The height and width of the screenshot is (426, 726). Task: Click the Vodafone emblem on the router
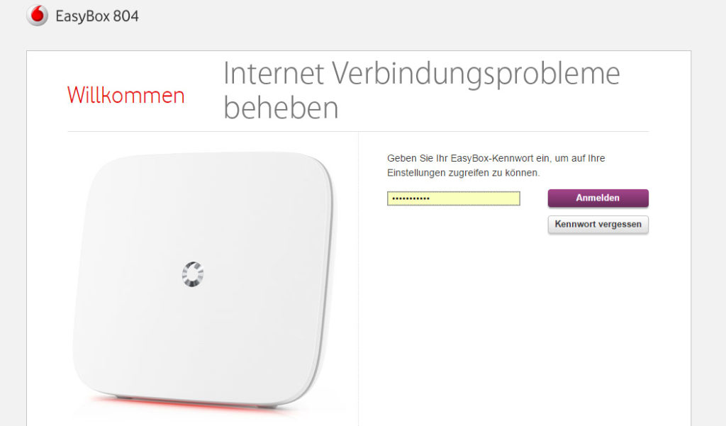point(193,274)
